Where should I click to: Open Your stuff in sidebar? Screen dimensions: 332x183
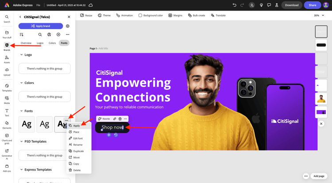(7, 34)
